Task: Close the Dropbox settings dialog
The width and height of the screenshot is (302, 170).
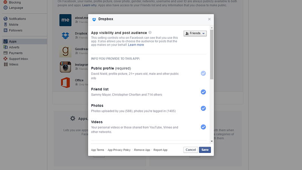Action: (x=210, y=19)
